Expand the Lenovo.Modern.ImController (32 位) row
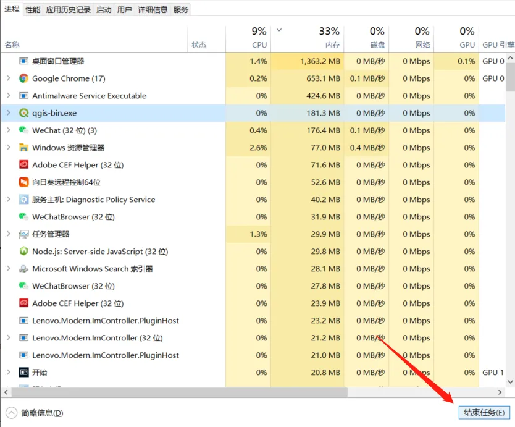Image resolution: width=515 pixels, height=427 pixels. tap(9, 338)
